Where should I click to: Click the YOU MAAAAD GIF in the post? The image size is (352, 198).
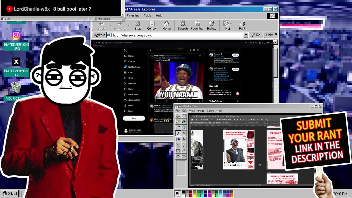tap(179, 81)
